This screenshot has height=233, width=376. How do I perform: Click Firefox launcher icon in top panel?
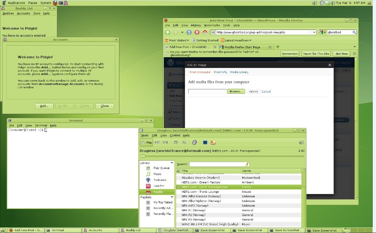[x=55, y=3]
